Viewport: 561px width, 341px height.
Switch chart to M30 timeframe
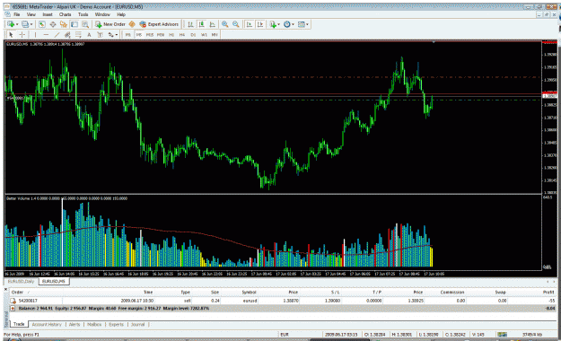(x=161, y=35)
